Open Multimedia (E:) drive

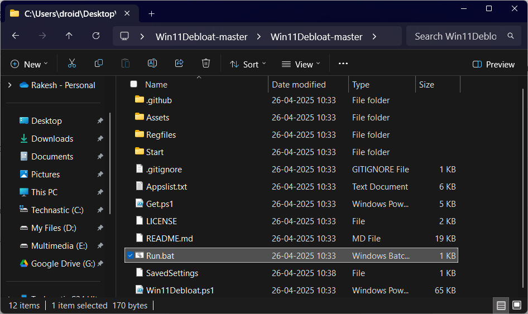59,246
